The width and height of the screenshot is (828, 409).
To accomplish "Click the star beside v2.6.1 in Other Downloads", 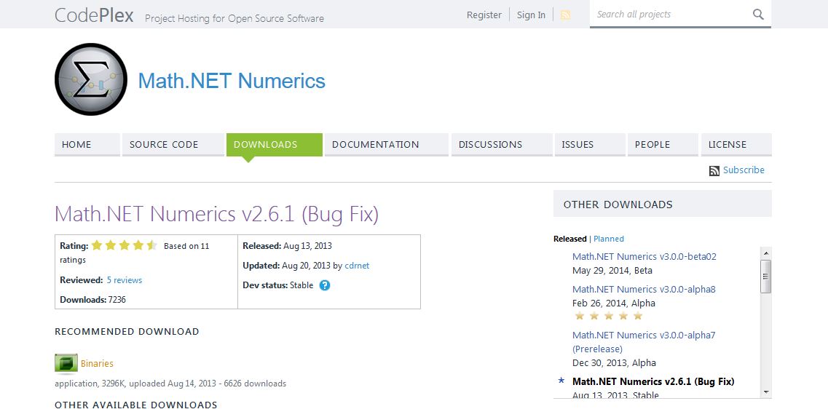I will [x=561, y=381].
